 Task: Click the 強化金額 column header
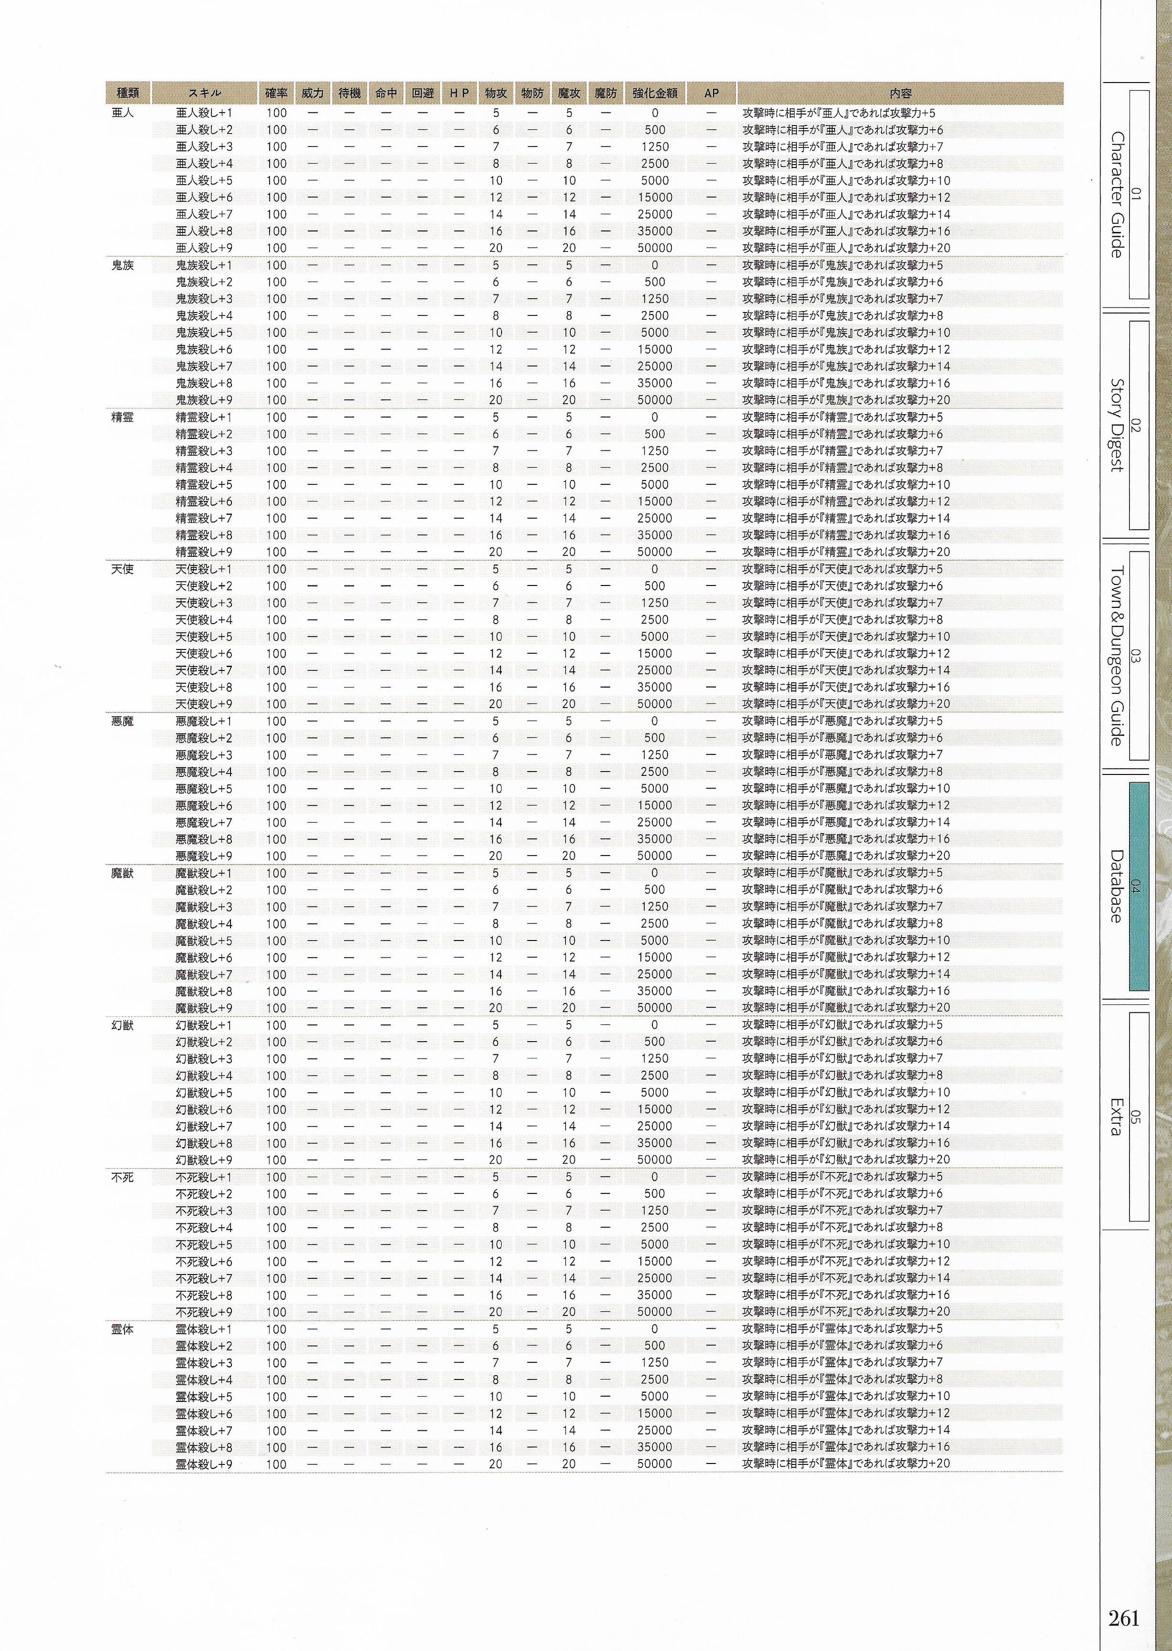click(x=654, y=93)
